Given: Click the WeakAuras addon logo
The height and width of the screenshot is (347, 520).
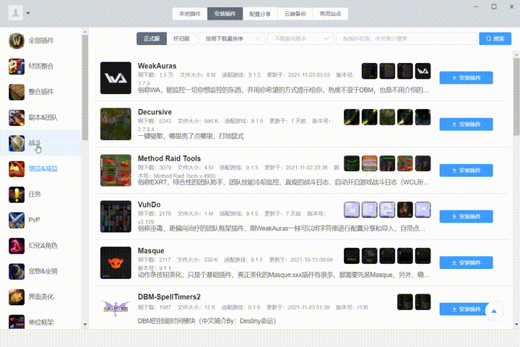Looking at the screenshot, I should point(116,77).
